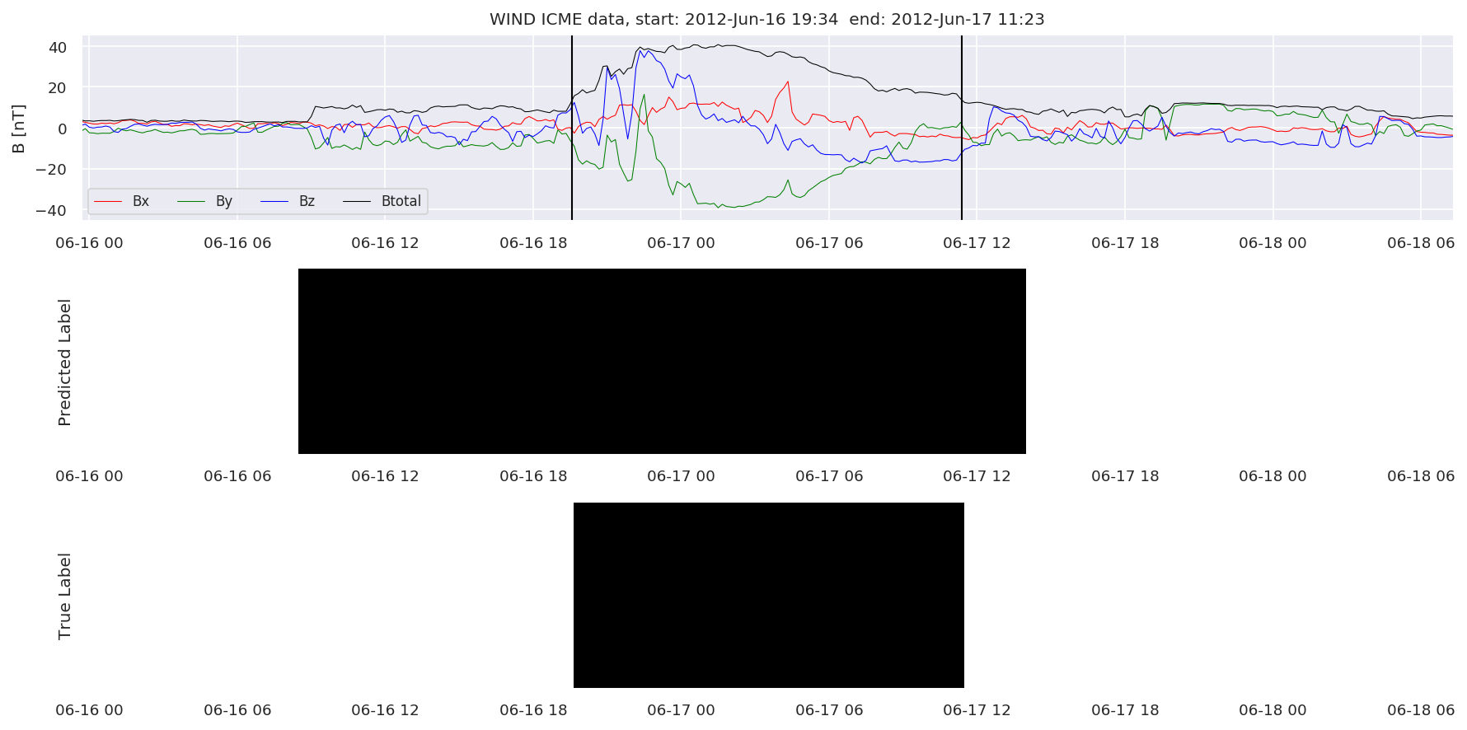Click the "True Label" axis label
Screen dimensions: 1467x730
pos(64,596)
